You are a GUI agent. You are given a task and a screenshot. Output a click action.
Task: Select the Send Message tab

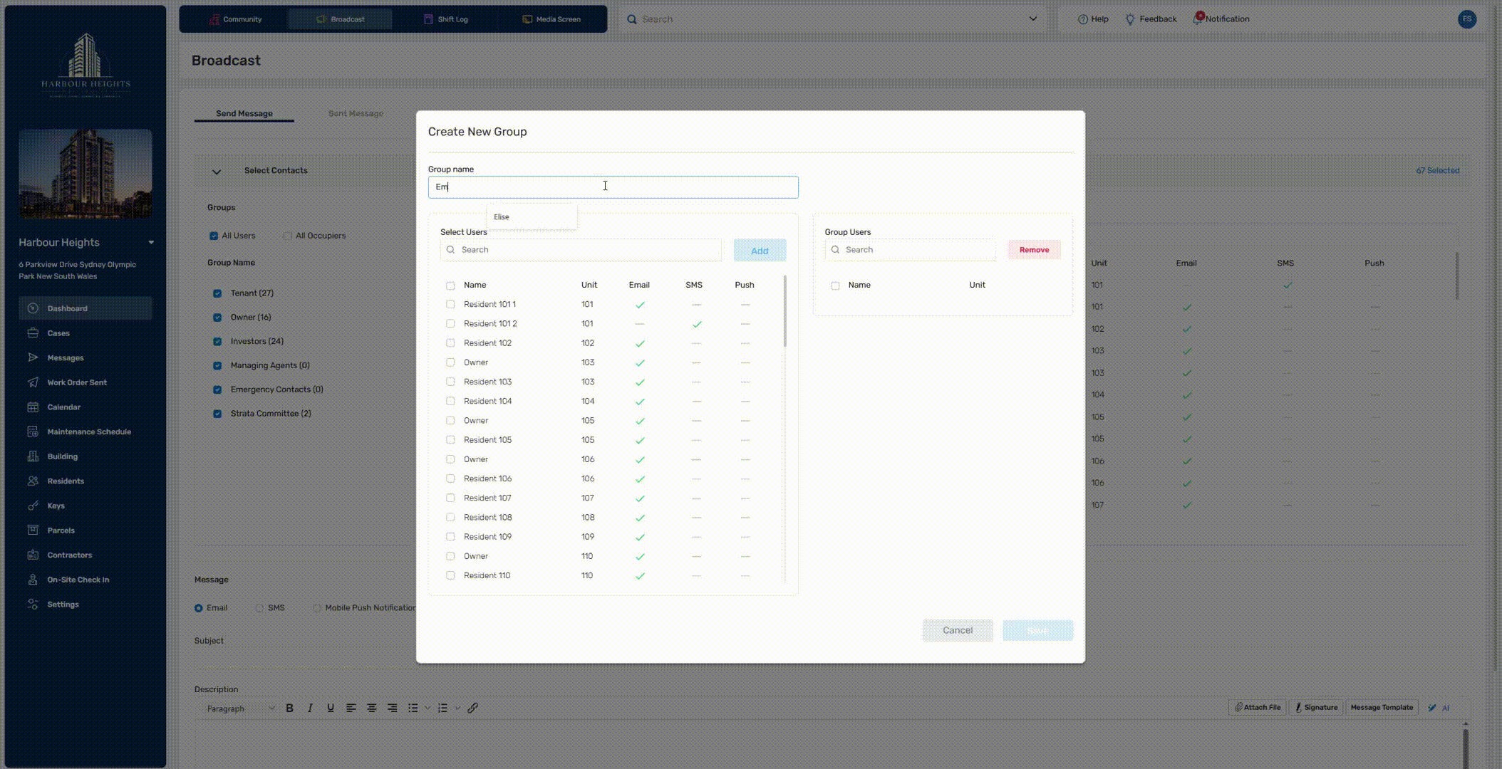click(244, 113)
